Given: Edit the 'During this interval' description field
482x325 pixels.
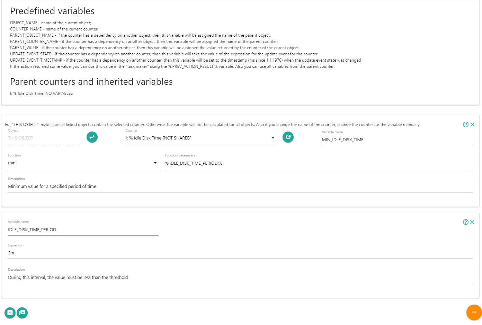Looking at the screenshot, I should [240, 278].
